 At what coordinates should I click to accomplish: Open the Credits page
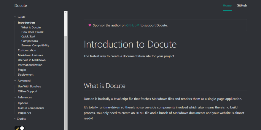coord(21,119)
